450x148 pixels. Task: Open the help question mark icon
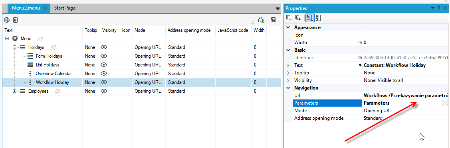(x=273, y=20)
